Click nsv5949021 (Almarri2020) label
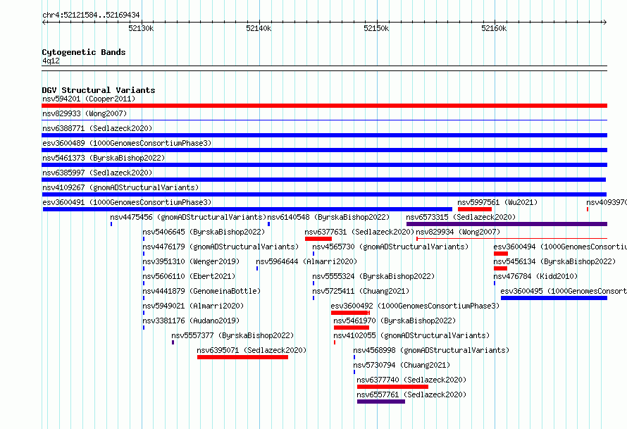Image resolution: width=627 pixels, height=429 pixels. point(193,306)
